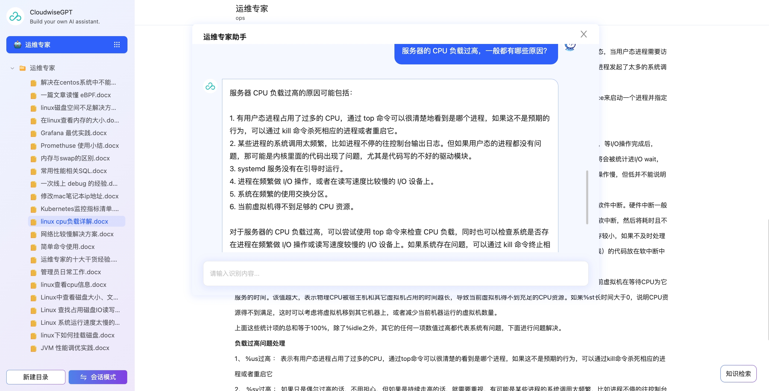Image resolution: width=769 pixels, height=391 pixels.
Task: Click the 负载过高问题处理 heading
Action: 260,343
